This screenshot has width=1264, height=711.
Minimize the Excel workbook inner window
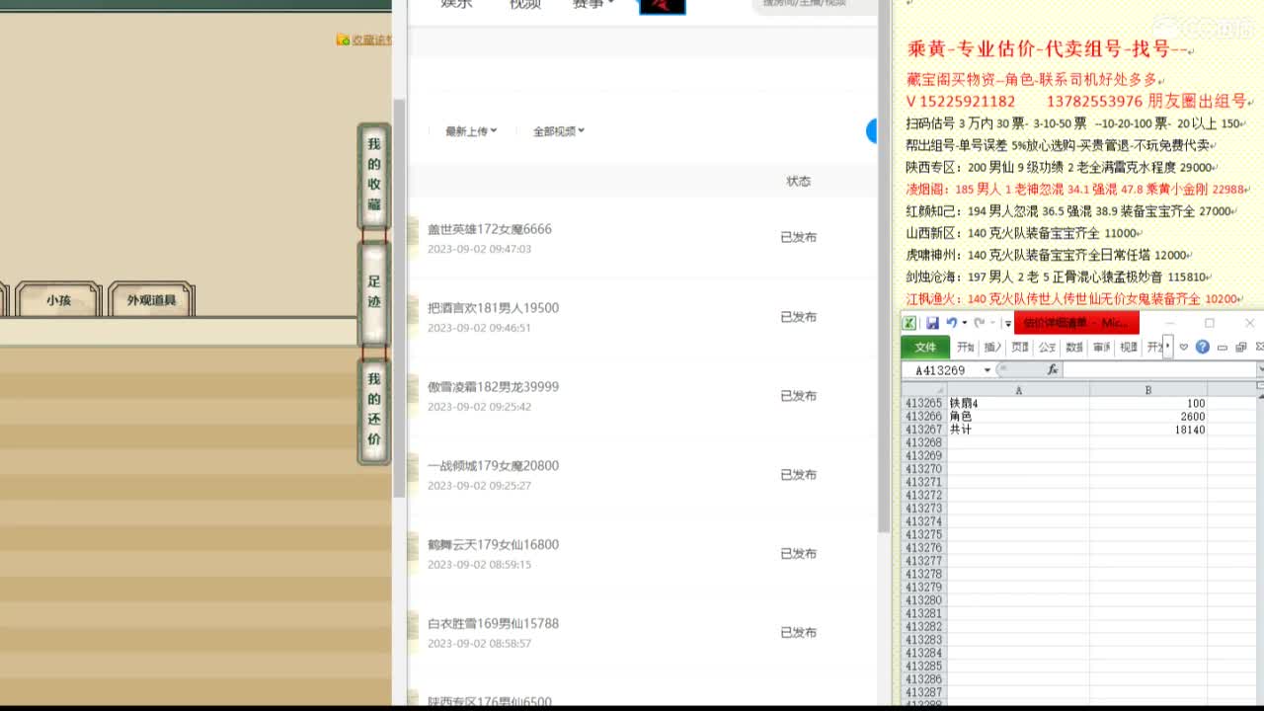coord(1223,348)
